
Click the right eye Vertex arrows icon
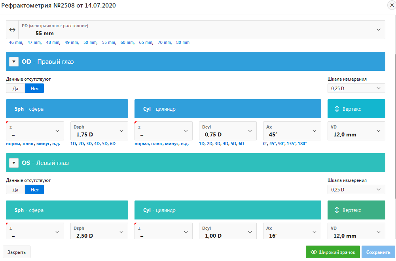coord(337,109)
